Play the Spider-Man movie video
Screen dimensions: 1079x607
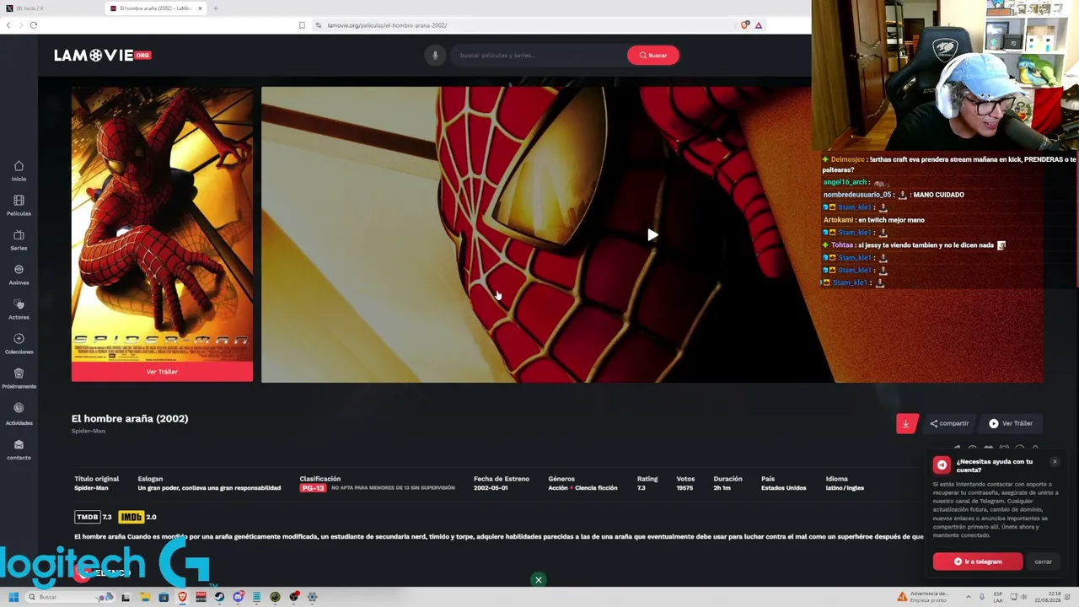click(652, 235)
